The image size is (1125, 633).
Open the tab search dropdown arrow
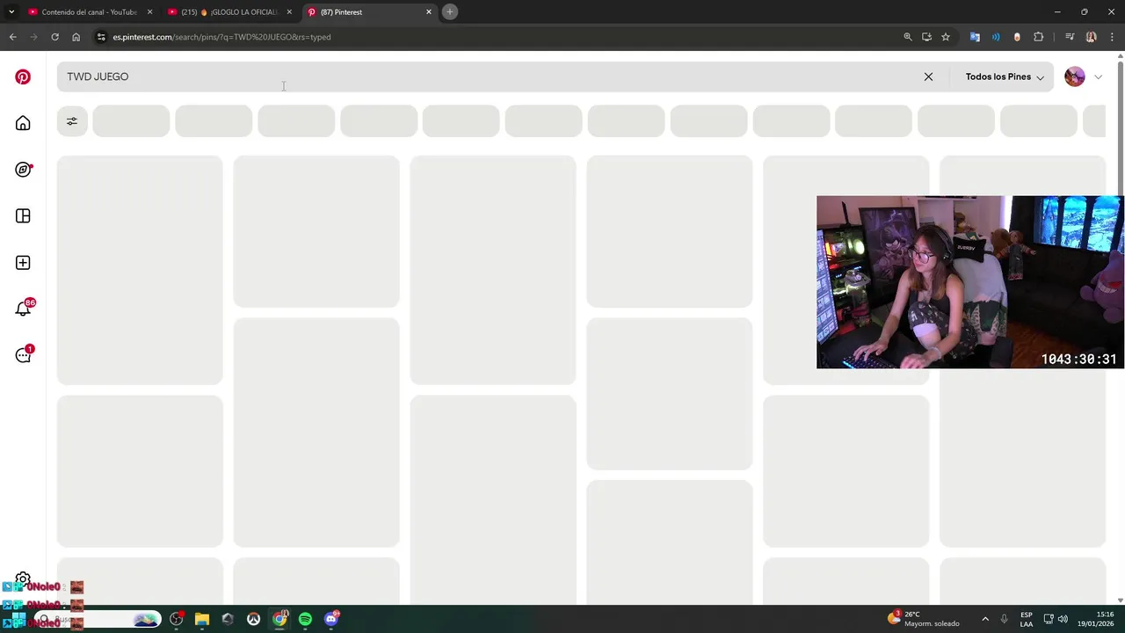point(11,12)
